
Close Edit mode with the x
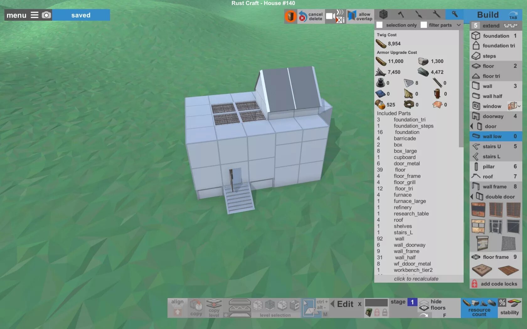[360, 304]
